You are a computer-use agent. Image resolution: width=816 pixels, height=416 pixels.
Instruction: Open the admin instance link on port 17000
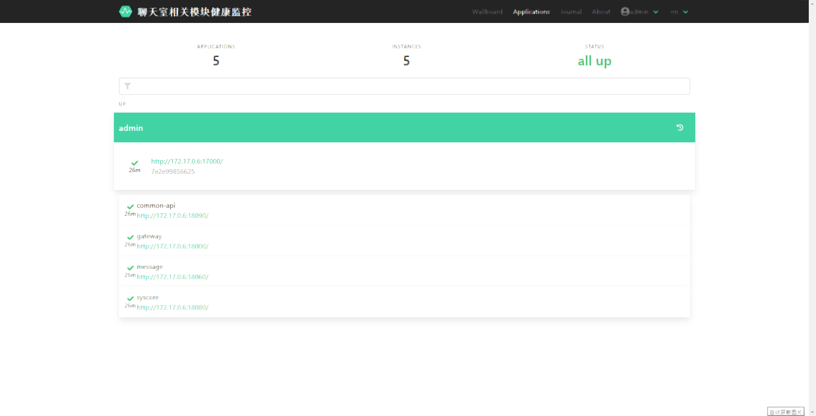click(x=187, y=161)
